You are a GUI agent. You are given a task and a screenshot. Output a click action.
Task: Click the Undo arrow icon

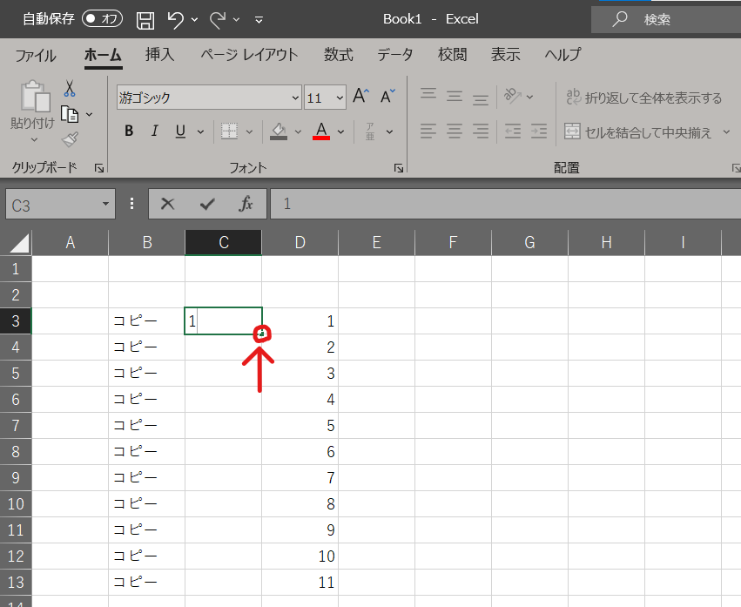[175, 20]
